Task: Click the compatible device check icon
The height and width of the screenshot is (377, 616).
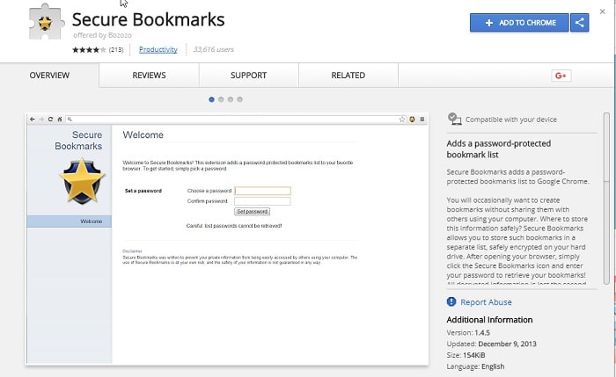Action: pos(455,119)
